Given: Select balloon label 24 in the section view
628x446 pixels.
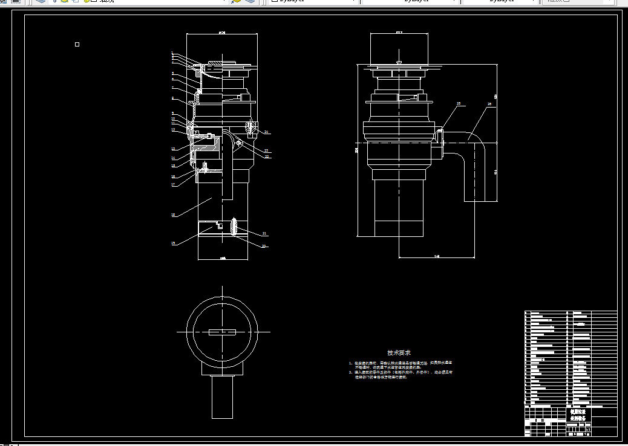Looking at the screenshot, I should coord(266,132).
